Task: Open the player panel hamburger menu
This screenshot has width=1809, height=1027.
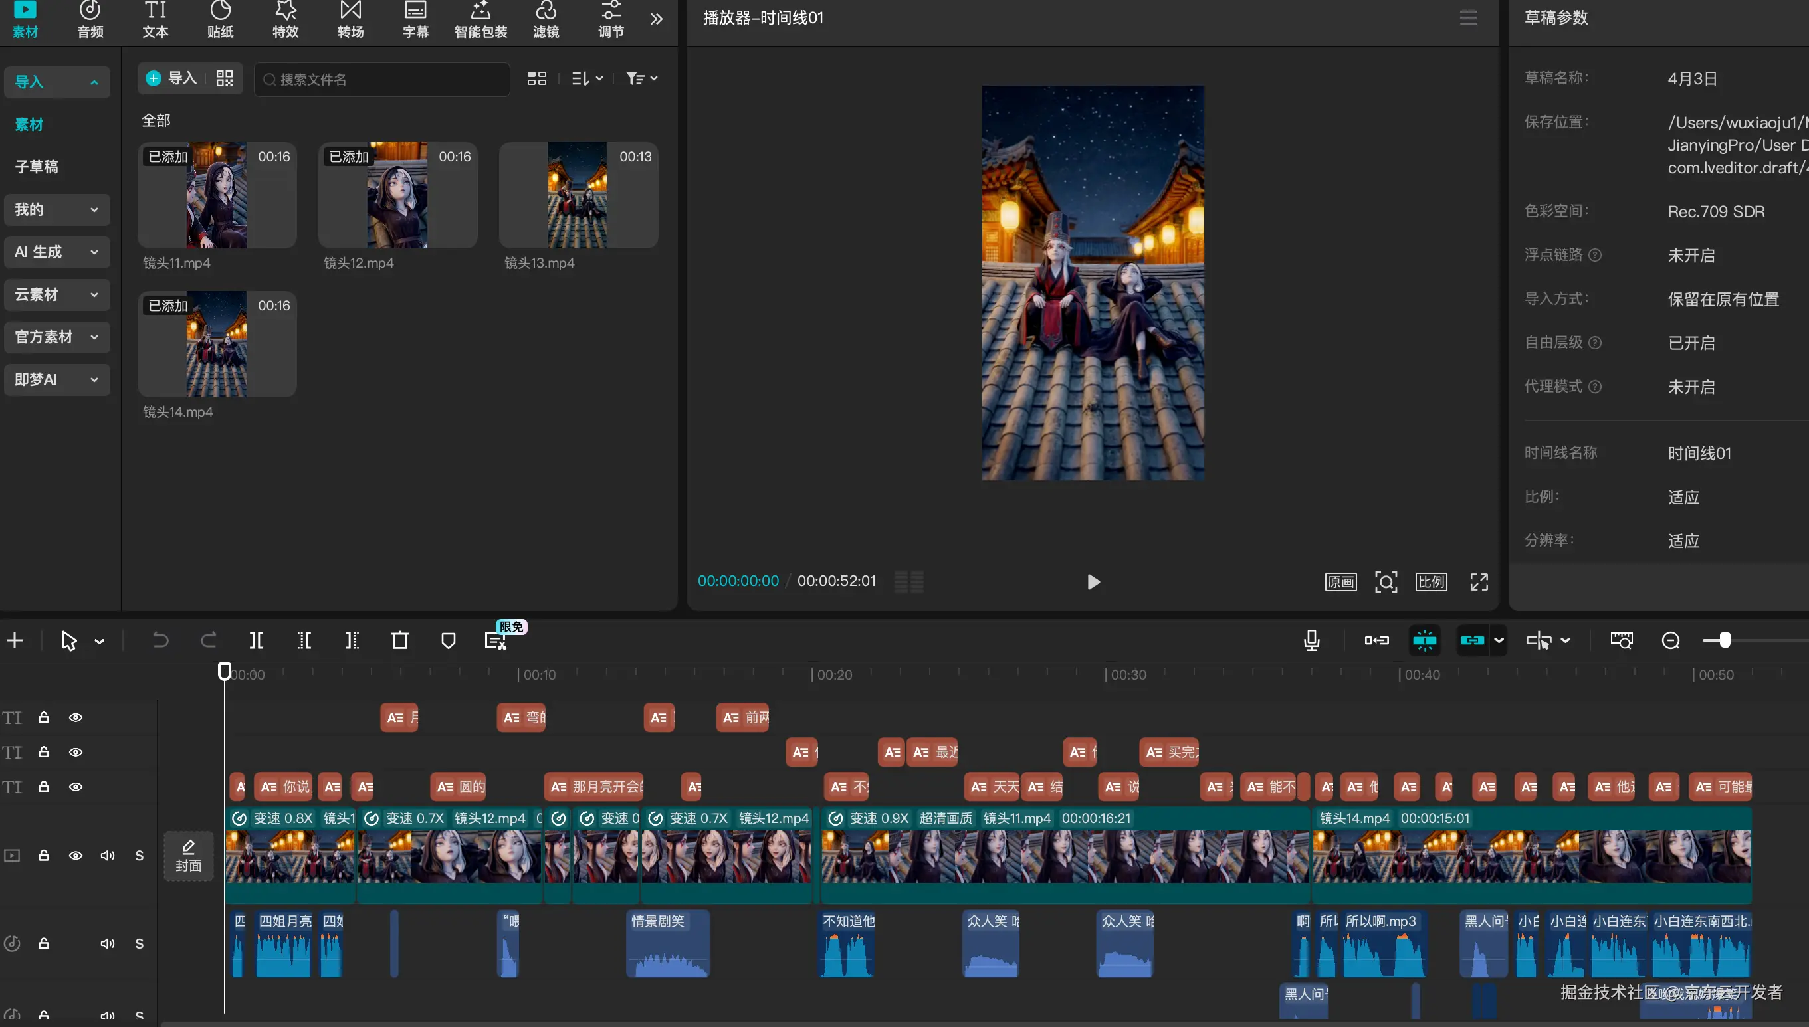Action: point(1468,18)
